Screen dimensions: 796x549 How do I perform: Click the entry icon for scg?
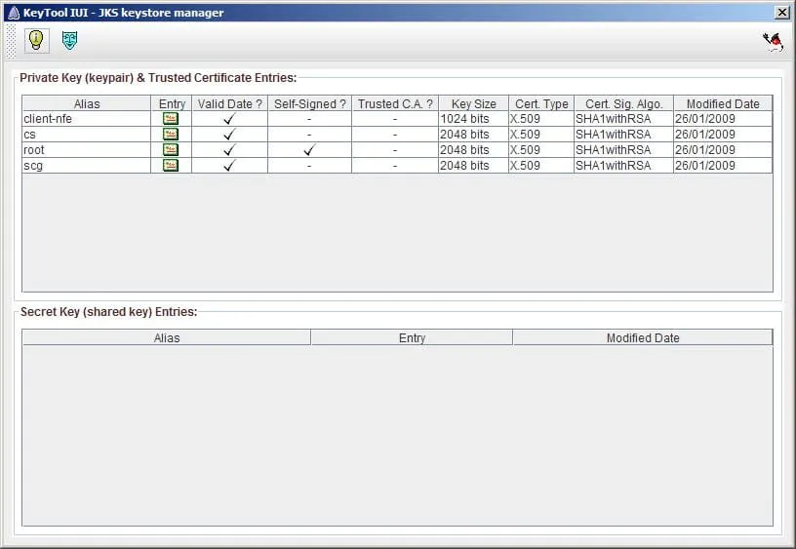coord(171,166)
